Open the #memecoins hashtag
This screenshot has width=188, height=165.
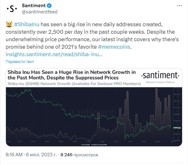(114, 47)
